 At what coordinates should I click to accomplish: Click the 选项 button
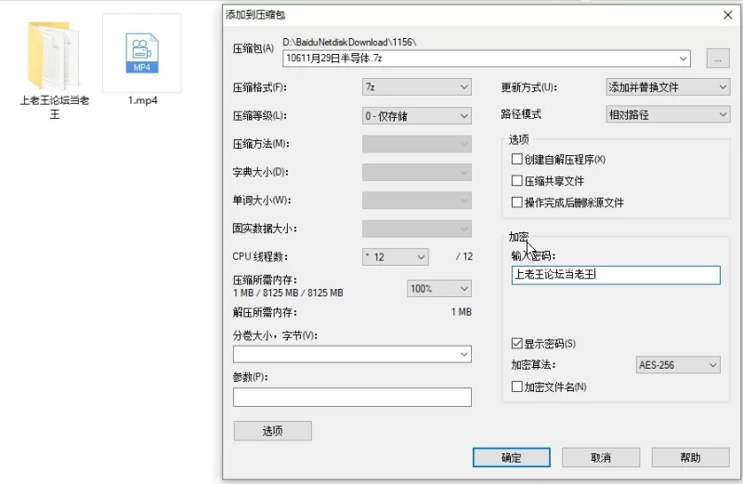coord(272,431)
